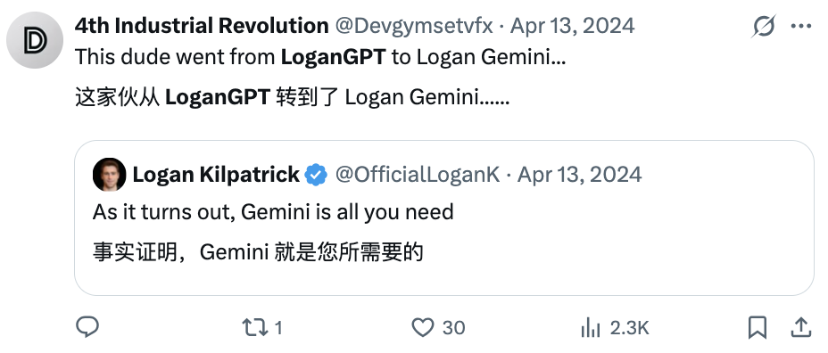
Task: Click the 30 likes count
Action: 453,328
